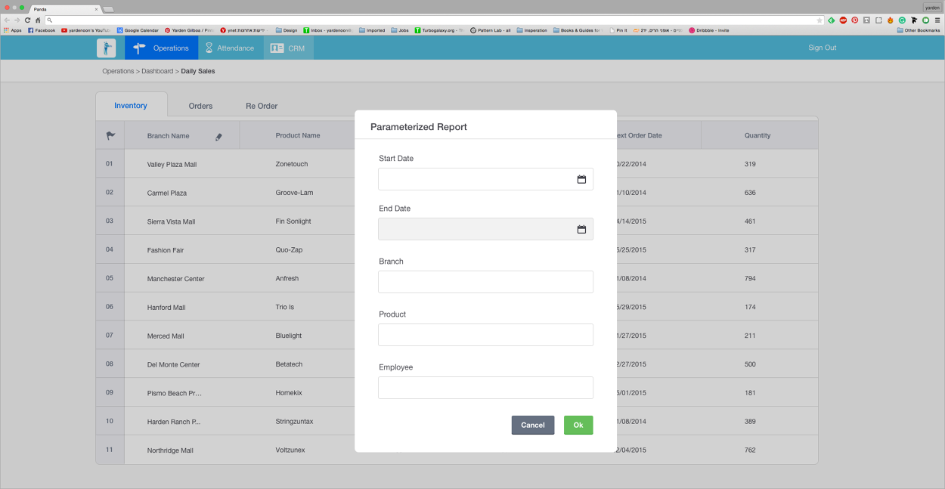Click the Cancel button
This screenshot has width=945, height=489.
pos(532,425)
